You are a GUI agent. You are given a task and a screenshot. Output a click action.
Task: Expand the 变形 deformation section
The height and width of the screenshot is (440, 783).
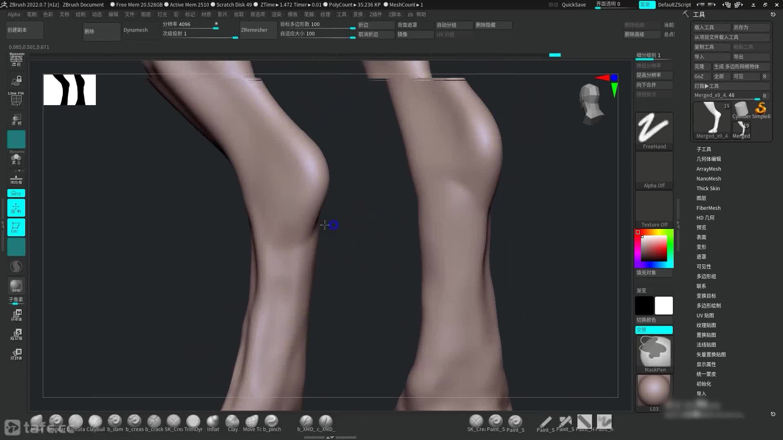tap(701, 247)
